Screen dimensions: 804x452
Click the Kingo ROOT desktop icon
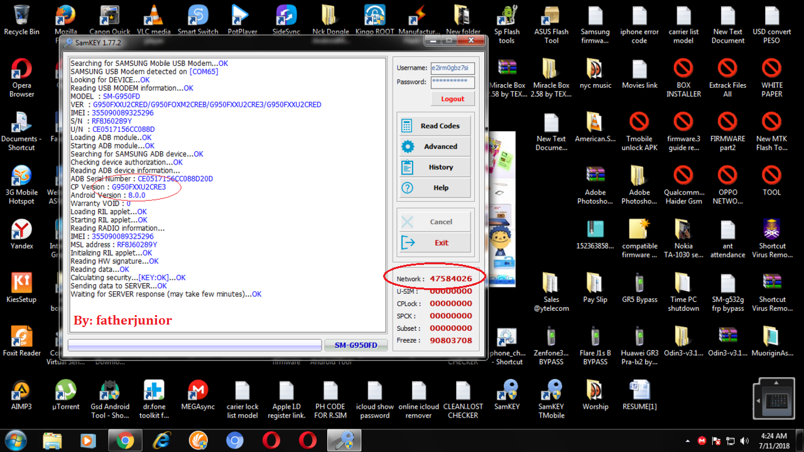pyautogui.click(x=375, y=20)
